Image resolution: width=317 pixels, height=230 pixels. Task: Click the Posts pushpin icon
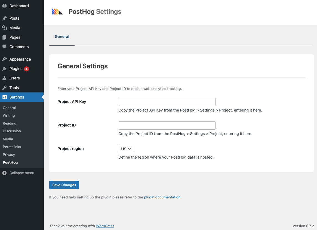point(4,18)
